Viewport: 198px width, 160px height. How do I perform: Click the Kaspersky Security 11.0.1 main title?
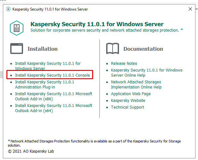click(97, 24)
